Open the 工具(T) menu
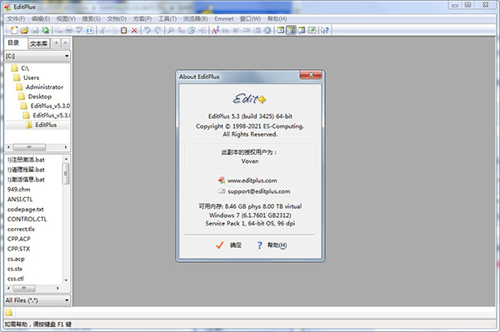Image resolution: width=500 pixels, height=332 pixels. click(x=167, y=19)
